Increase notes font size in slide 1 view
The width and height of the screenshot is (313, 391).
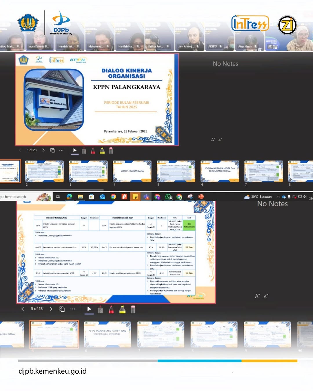tap(213, 140)
